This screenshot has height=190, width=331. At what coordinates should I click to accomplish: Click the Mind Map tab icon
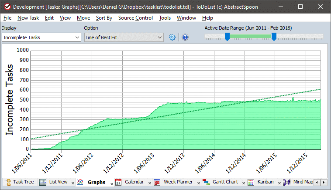[x=287, y=182]
